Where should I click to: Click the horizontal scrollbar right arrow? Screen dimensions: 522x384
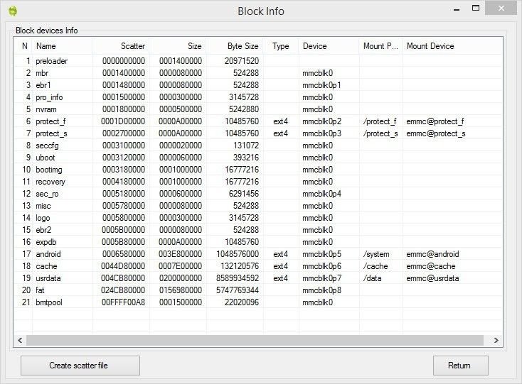pos(496,340)
